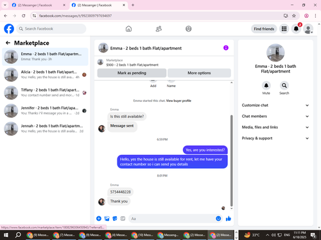
Task: Open Tiffany conversation in Marketplace list
Action: (45, 93)
